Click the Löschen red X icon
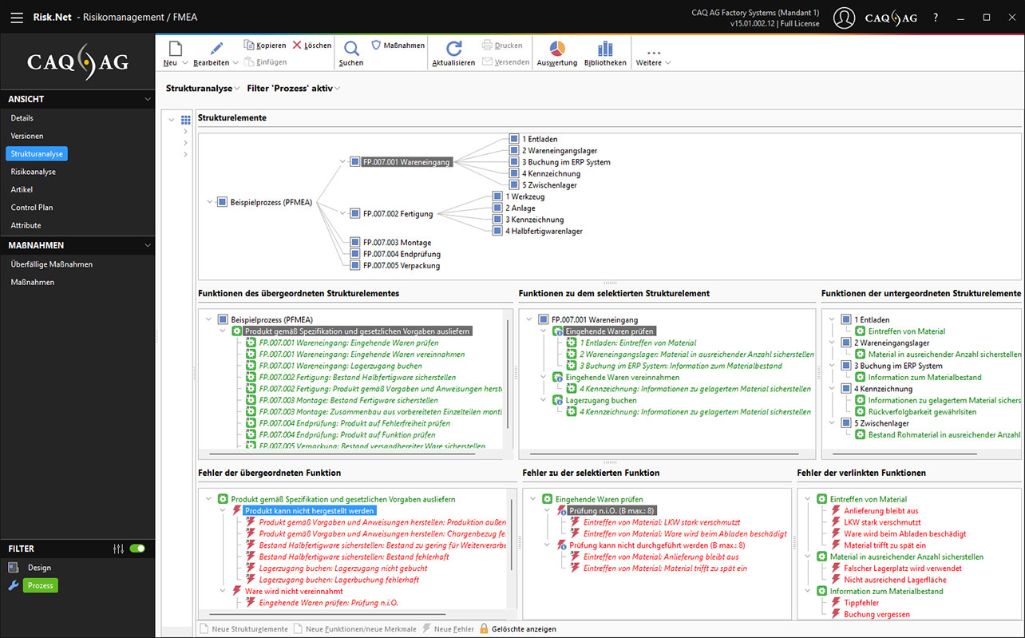The height and width of the screenshot is (638, 1025). (x=298, y=46)
